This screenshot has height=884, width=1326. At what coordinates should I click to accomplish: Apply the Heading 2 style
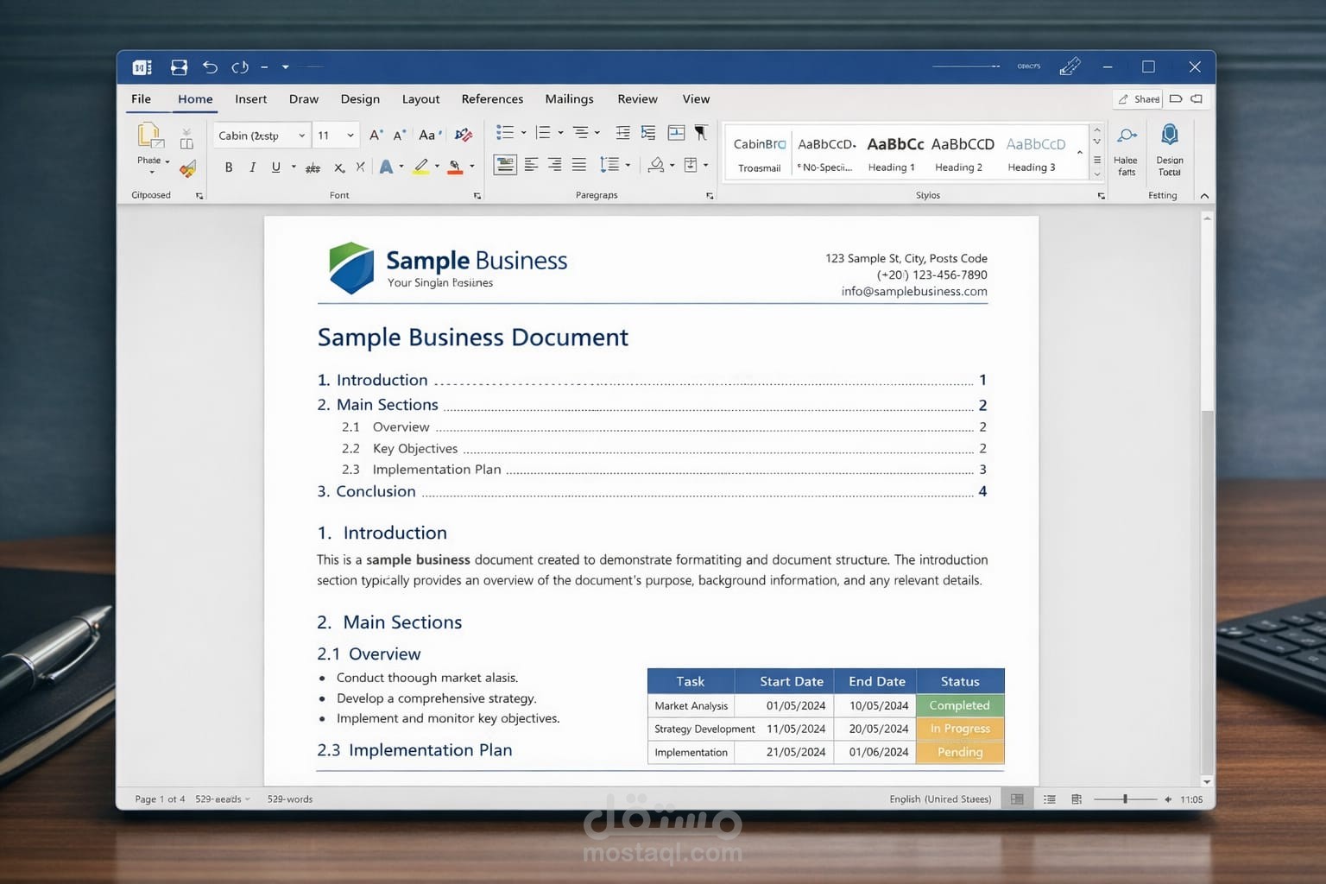point(960,154)
